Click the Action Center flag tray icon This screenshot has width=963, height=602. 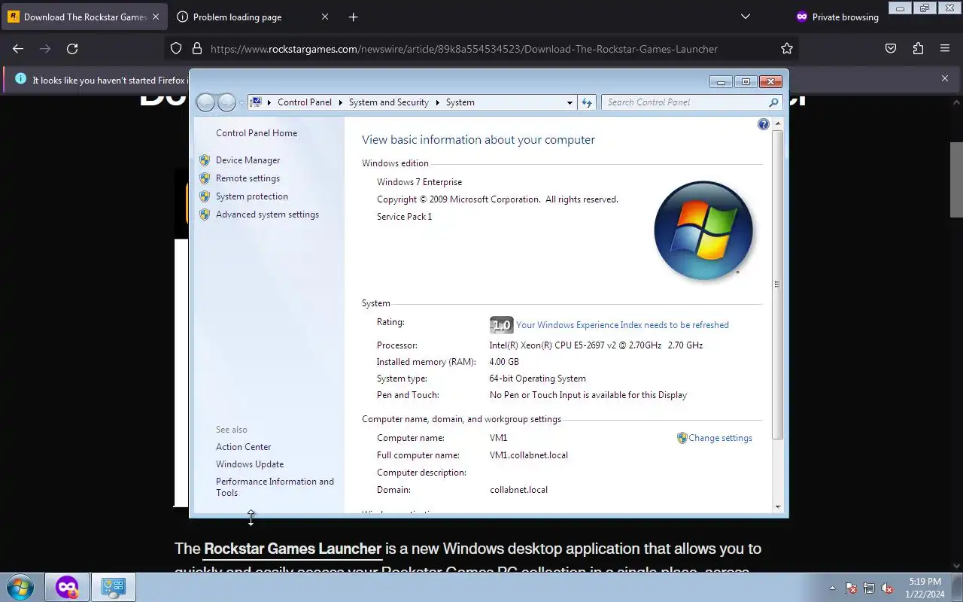(x=851, y=588)
